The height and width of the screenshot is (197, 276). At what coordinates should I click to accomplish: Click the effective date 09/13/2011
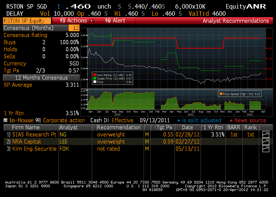point(155,120)
